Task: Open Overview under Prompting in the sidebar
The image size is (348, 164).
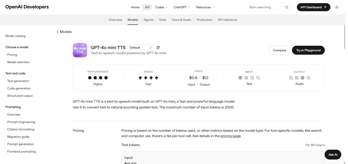Action: 14,115
